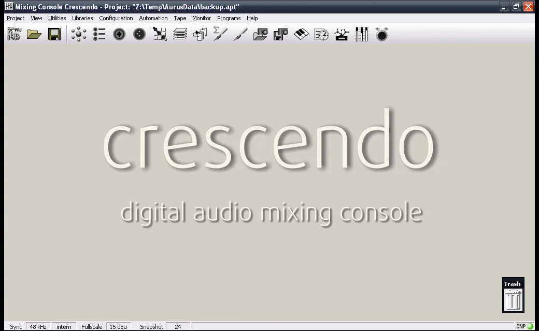The image size is (539, 331).
Task: Save project using the floppy disk icon
Action: click(54, 34)
